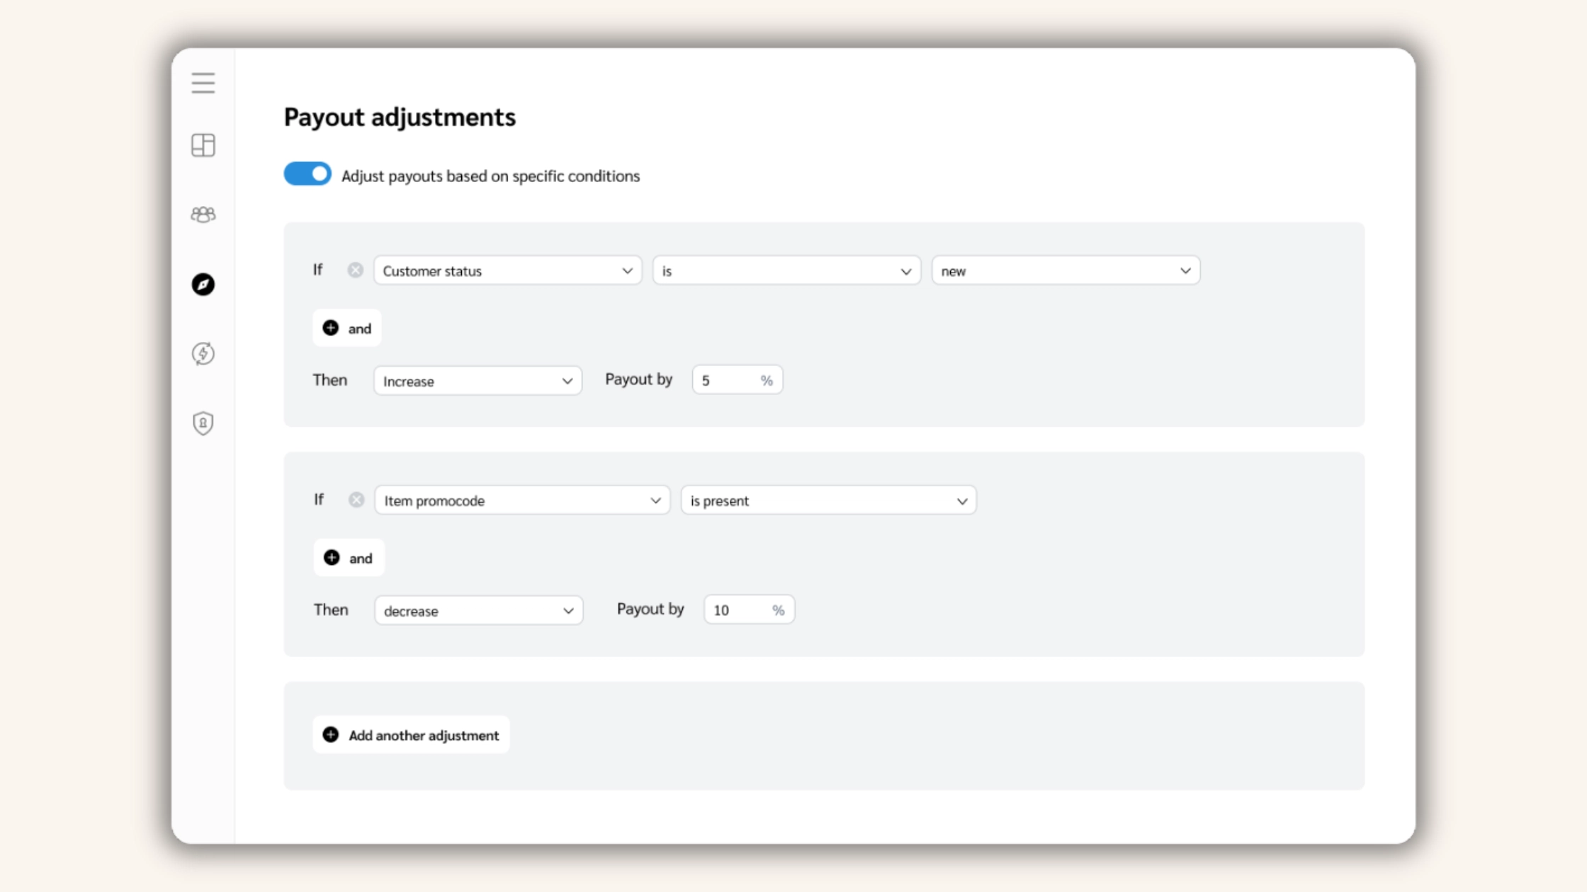Open the 'is' operator dropdown
1587x892 pixels.
[x=786, y=270]
